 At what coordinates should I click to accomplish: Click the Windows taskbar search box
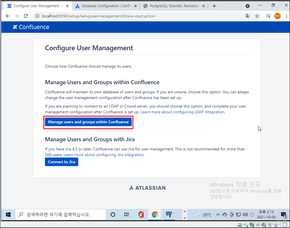coord(61,215)
